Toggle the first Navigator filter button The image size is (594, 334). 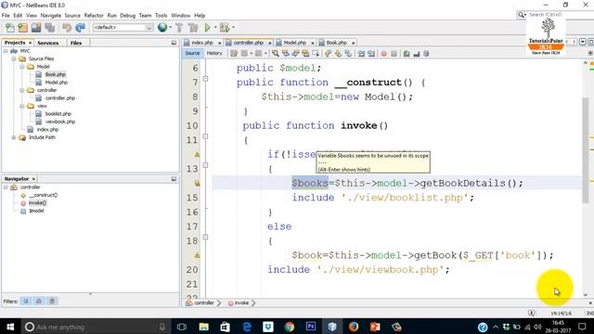point(26,301)
